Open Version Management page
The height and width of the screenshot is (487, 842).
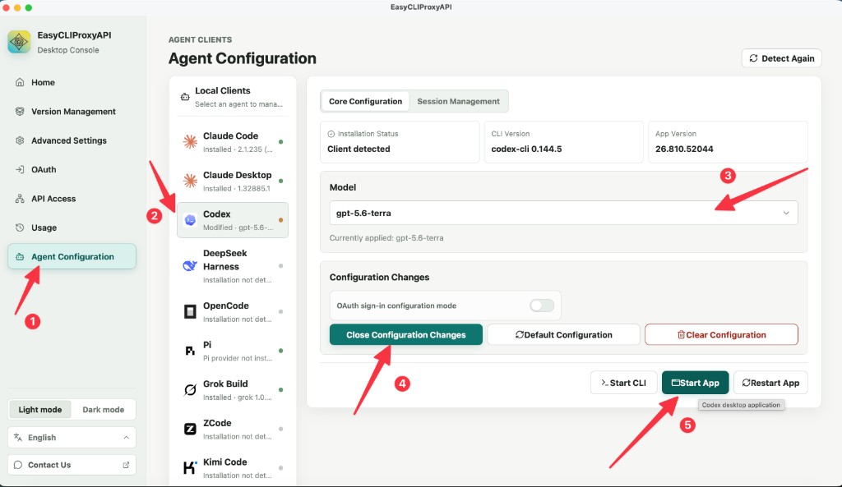(x=72, y=111)
